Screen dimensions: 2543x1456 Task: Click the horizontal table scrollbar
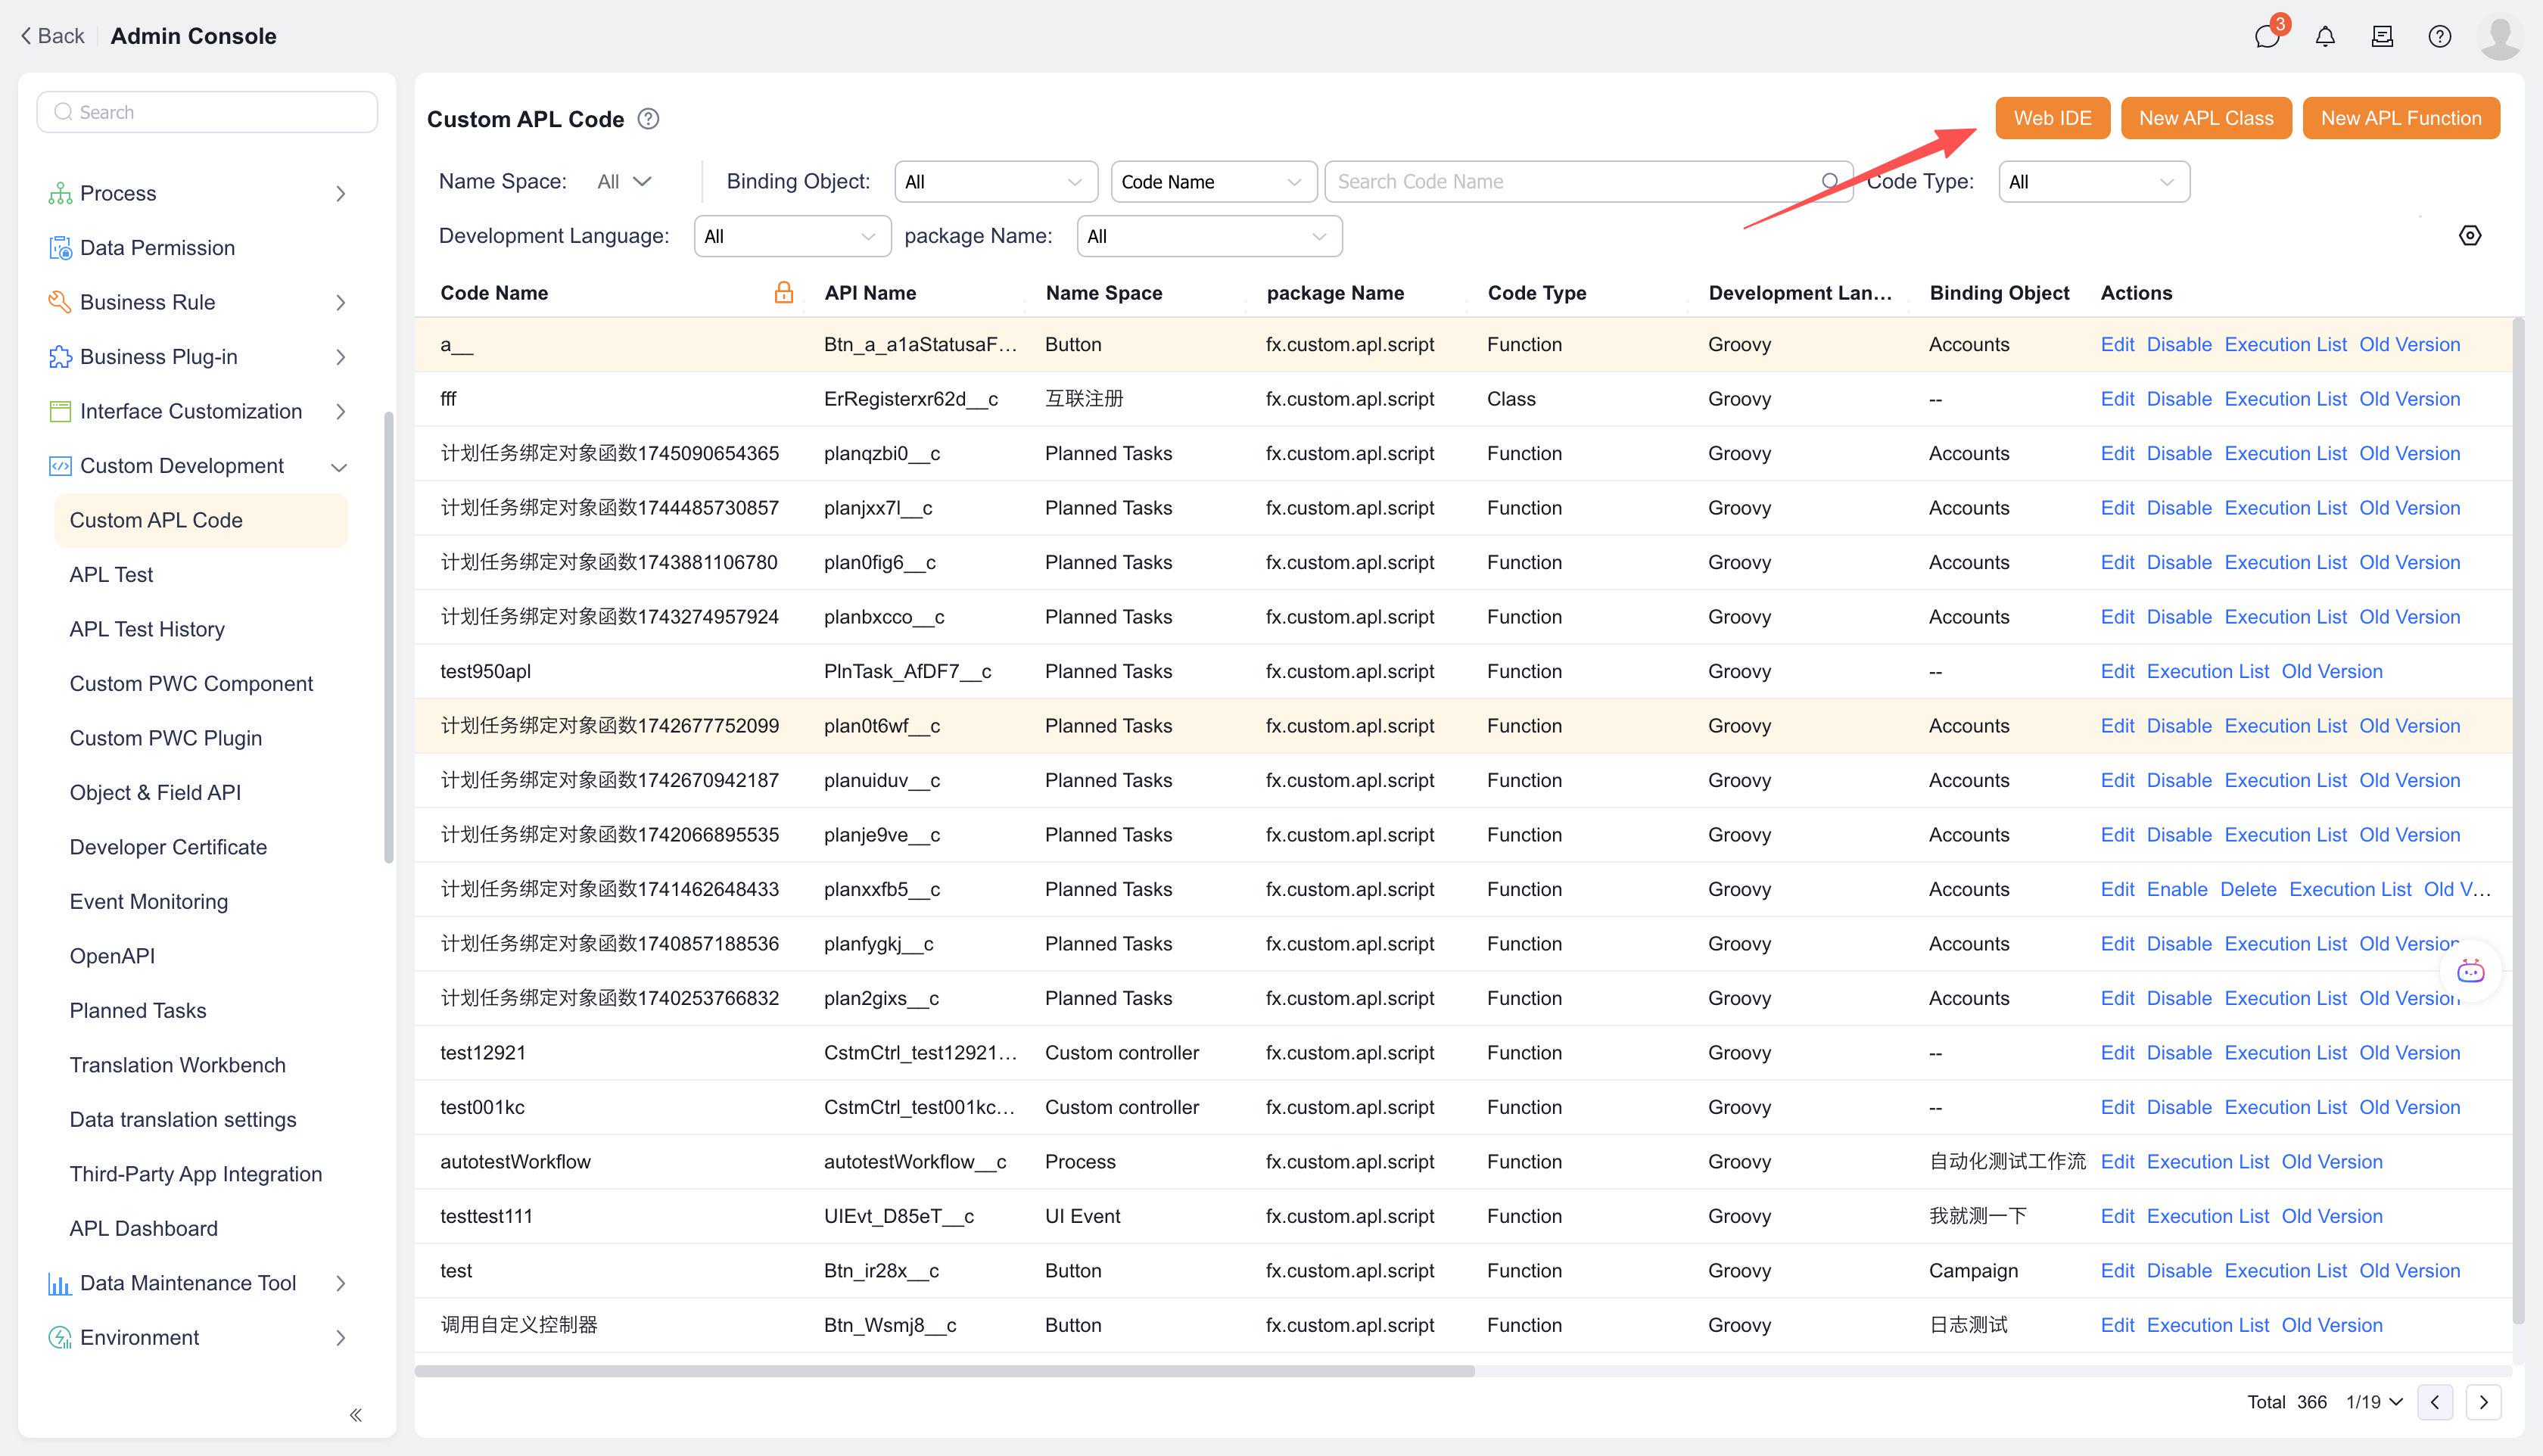[x=944, y=1371]
